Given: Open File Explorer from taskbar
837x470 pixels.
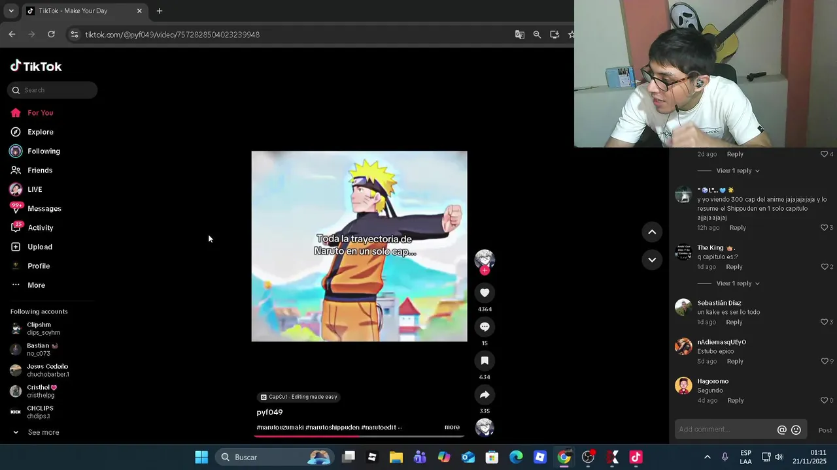Looking at the screenshot, I should coord(396,457).
